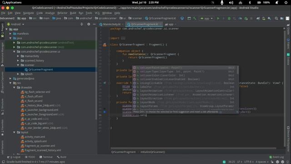Click the stop icon in run toolbar
This screenshot has width=291, height=164.
click(251, 18)
